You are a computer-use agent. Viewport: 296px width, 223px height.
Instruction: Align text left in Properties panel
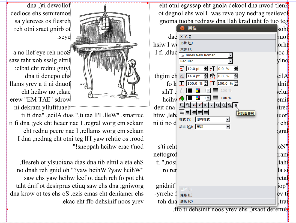(182, 112)
